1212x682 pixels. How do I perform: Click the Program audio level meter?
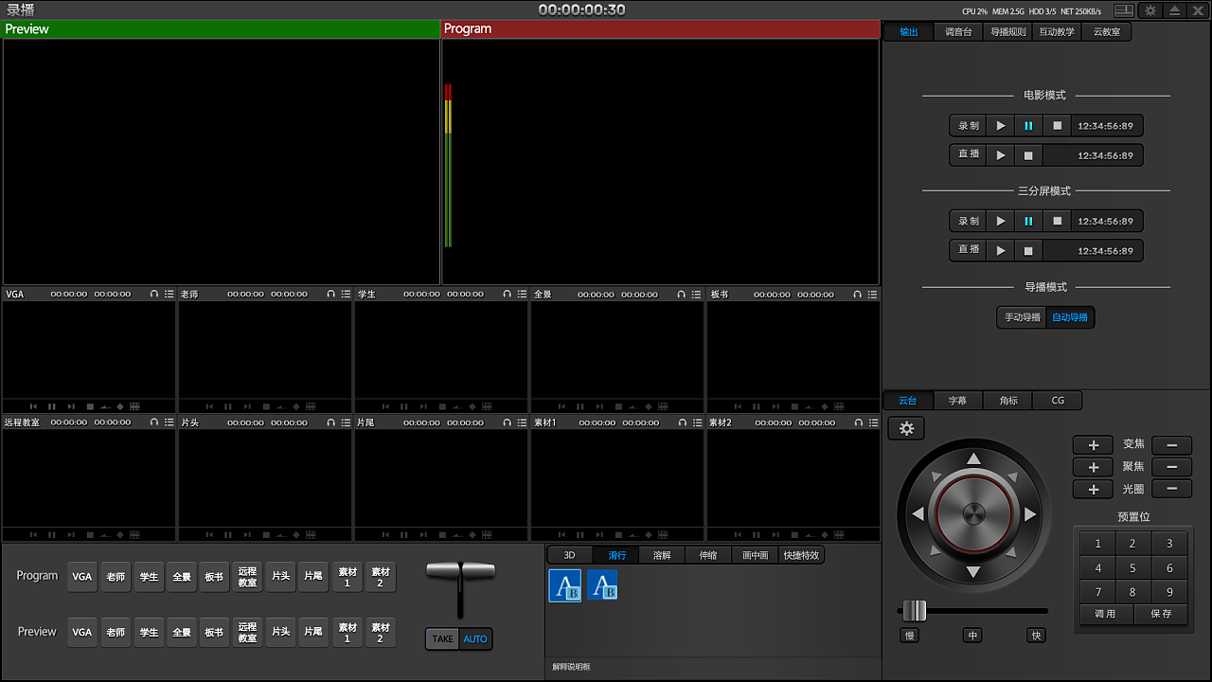click(x=448, y=166)
